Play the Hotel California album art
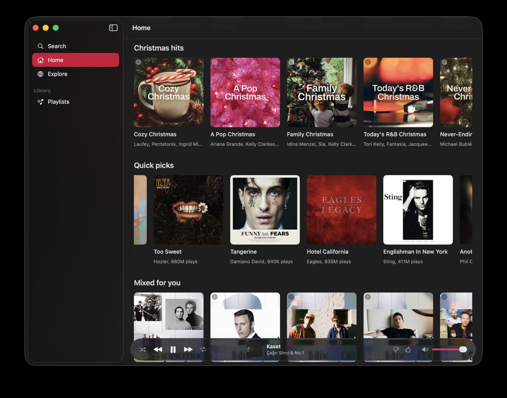Screen dimensions: 507x398 click(x=341, y=210)
